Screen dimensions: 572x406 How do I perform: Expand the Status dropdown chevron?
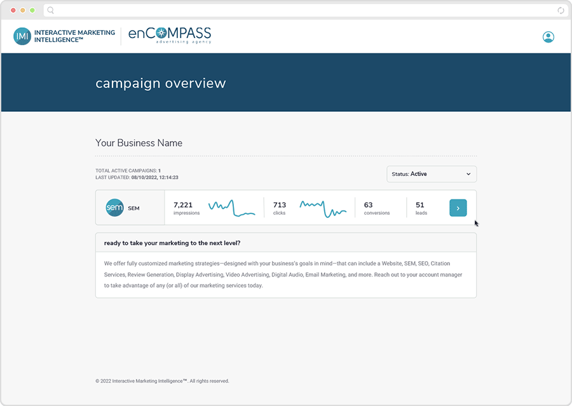click(x=468, y=174)
